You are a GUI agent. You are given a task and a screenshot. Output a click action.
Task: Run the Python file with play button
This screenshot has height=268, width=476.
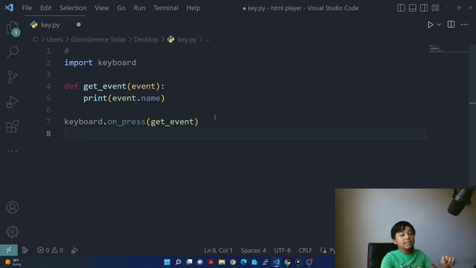coord(430,25)
